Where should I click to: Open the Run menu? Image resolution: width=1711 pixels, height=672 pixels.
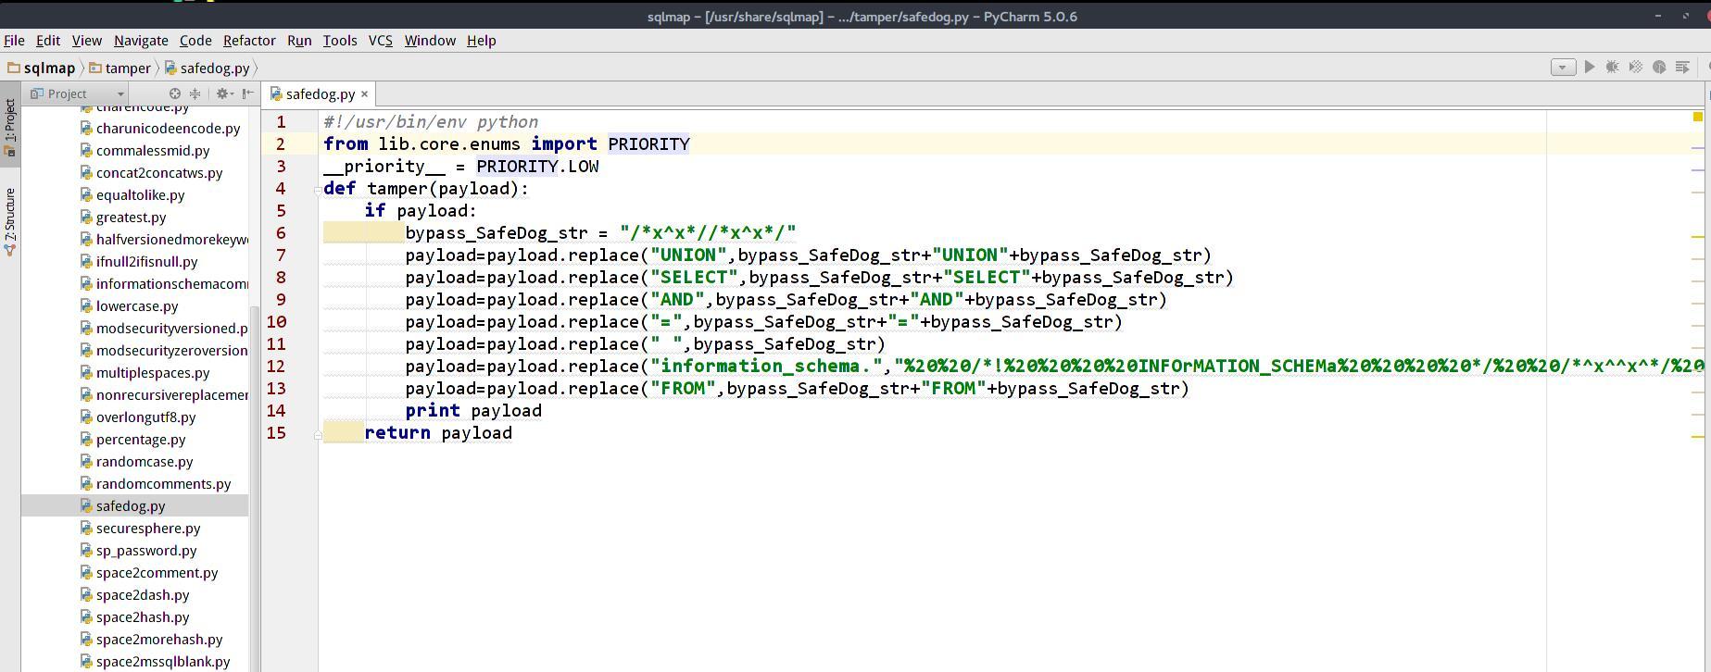tap(299, 41)
